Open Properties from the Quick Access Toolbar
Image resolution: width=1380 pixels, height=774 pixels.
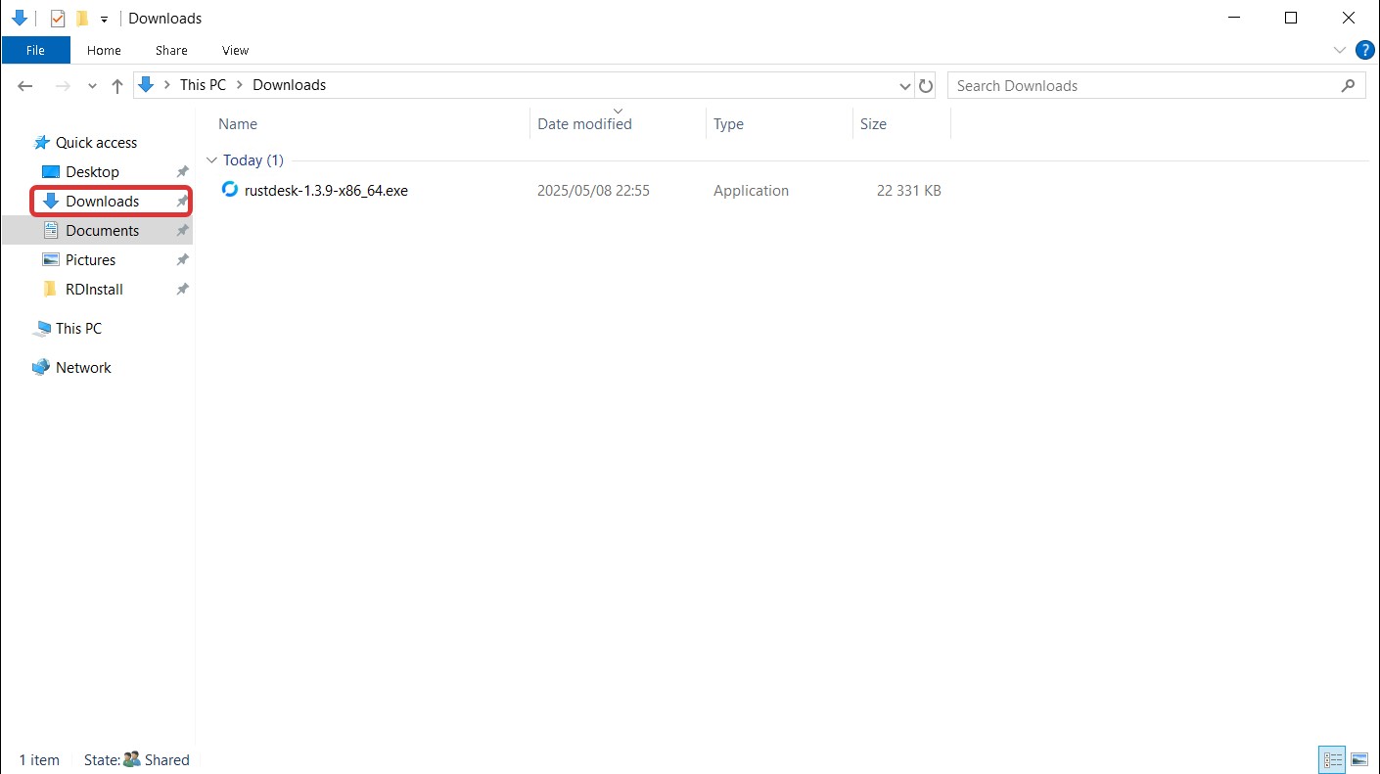click(x=58, y=18)
